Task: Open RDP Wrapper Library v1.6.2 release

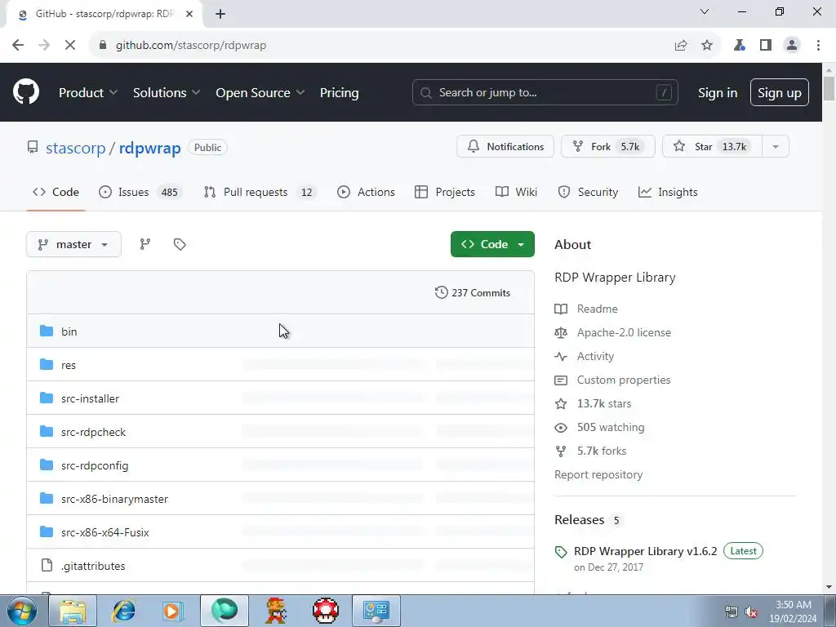Action: click(646, 551)
